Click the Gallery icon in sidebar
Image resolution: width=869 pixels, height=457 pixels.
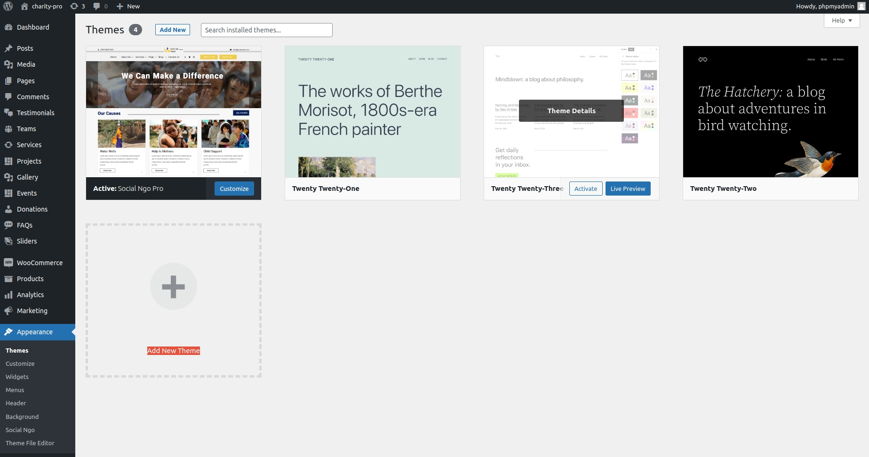[8, 177]
